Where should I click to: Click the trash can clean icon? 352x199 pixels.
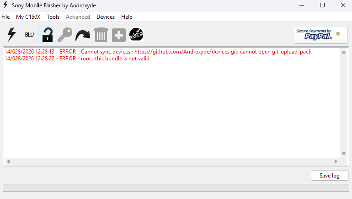101,35
